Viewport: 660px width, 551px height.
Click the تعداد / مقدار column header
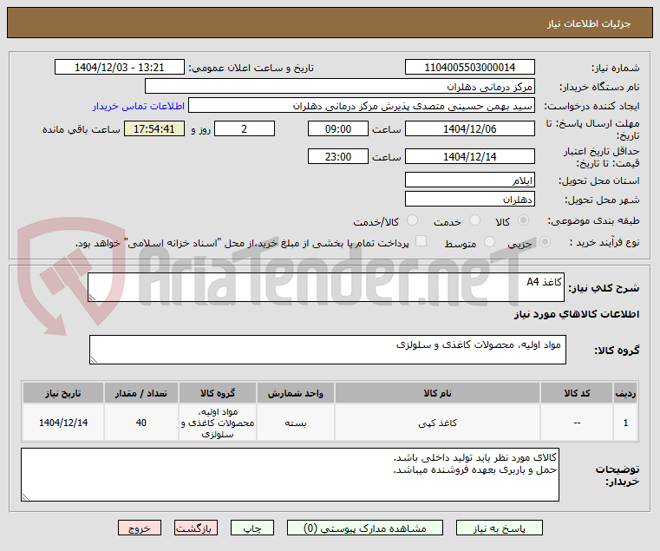tap(141, 393)
